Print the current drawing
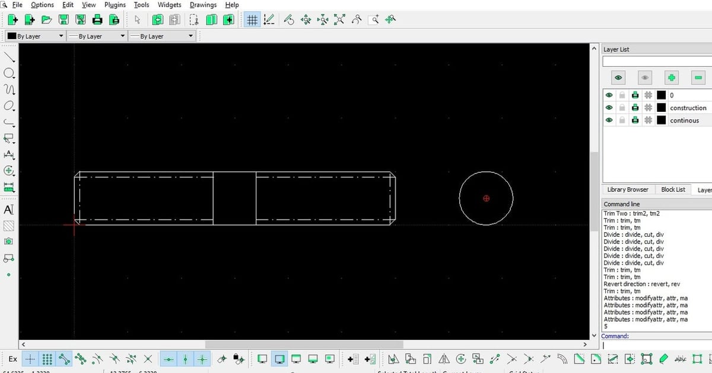Image resolution: width=712 pixels, height=373 pixels. click(97, 20)
